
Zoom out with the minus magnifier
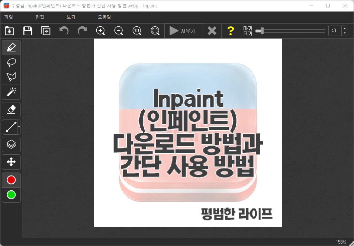click(119, 31)
